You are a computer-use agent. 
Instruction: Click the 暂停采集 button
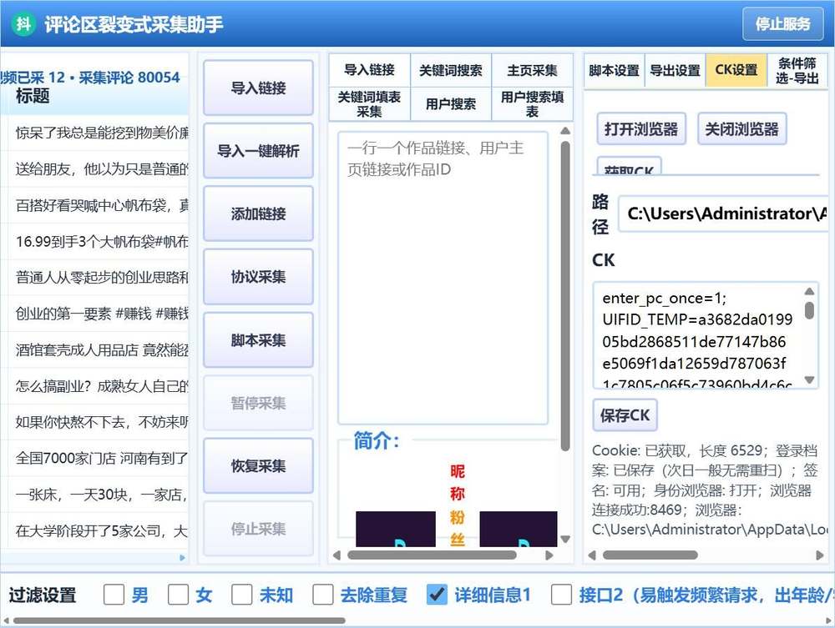point(258,403)
